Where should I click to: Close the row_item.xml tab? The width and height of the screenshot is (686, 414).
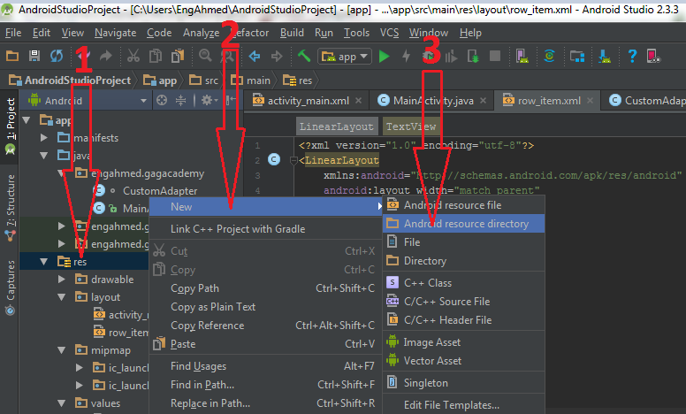(590, 101)
